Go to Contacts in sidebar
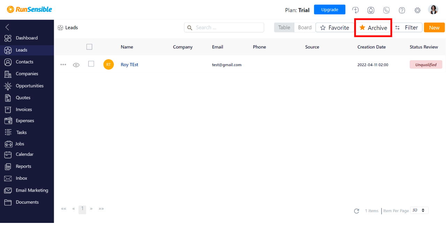The image size is (446, 225). click(24, 62)
